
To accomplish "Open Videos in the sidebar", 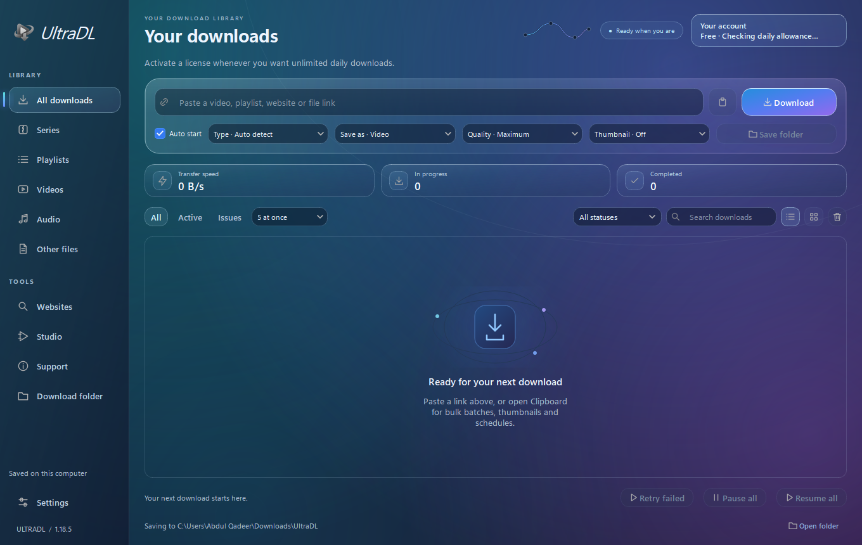I will [65, 189].
